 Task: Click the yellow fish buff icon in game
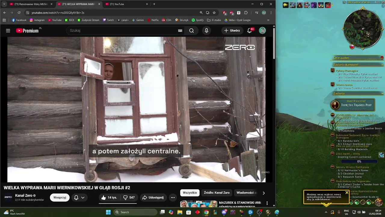(x=286, y=5)
